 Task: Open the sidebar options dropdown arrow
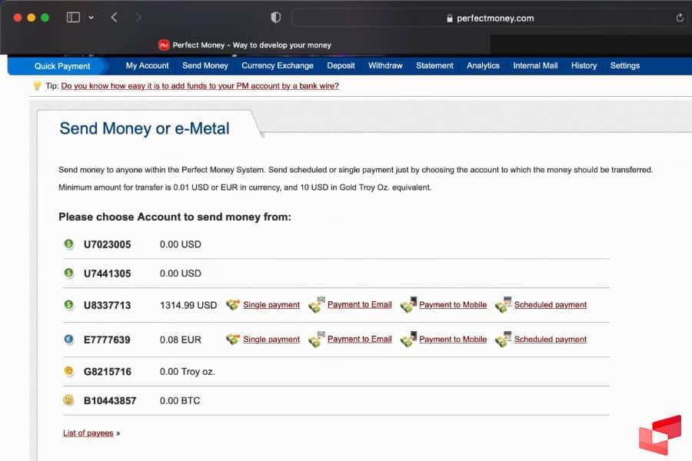click(x=91, y=18)
